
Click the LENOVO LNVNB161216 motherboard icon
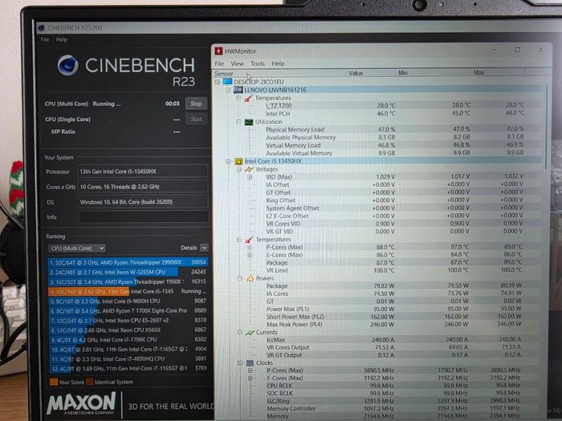pos(238,90)
